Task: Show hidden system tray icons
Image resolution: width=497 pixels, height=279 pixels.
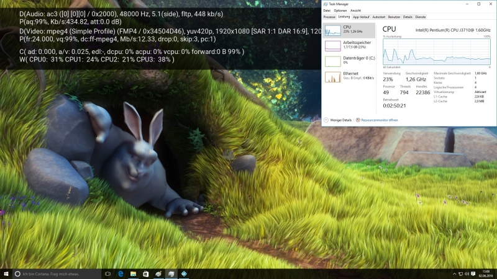Action: pyautogui.click(x=454, y=274)
